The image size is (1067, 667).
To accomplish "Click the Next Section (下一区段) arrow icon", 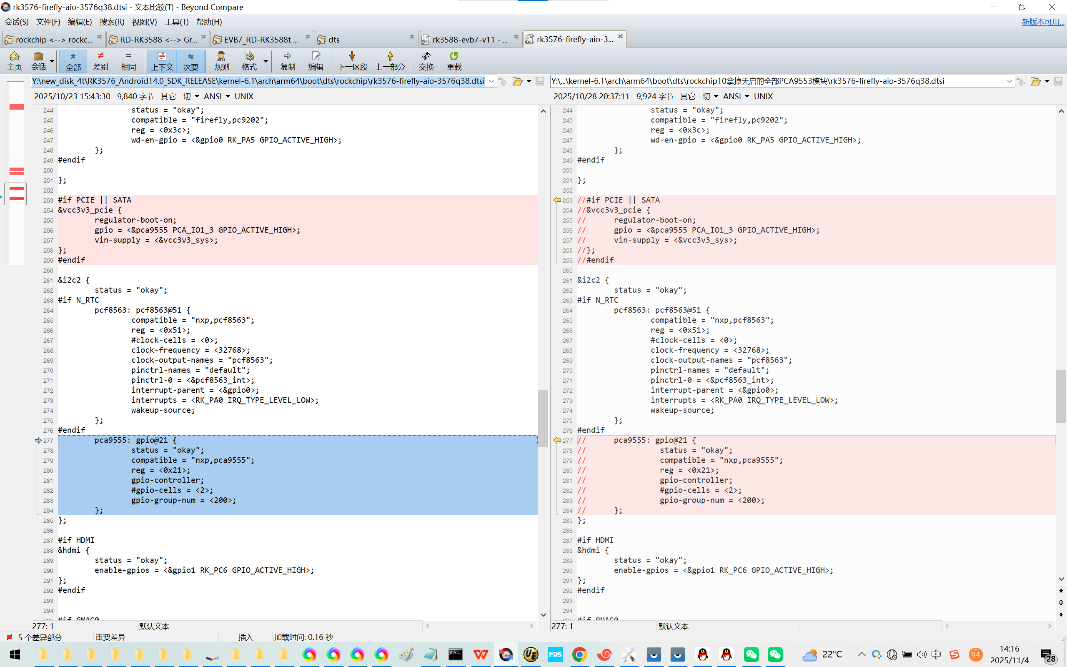I will (x=352, y=60).
